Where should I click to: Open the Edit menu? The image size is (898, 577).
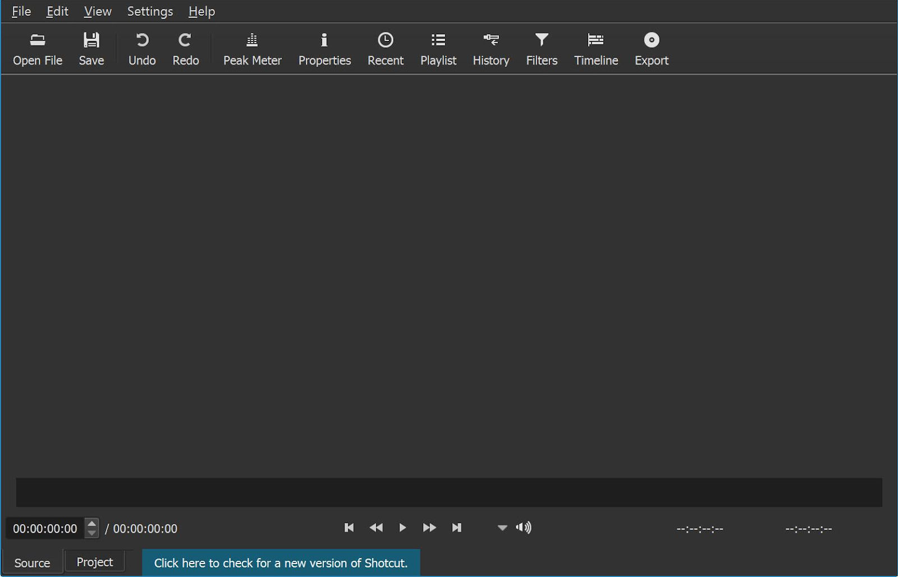57,11
